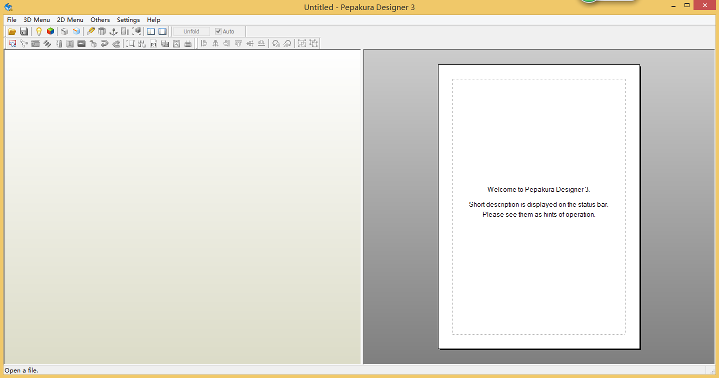
Task: Click the colored cube texture icon
Action: coord(50,31)
